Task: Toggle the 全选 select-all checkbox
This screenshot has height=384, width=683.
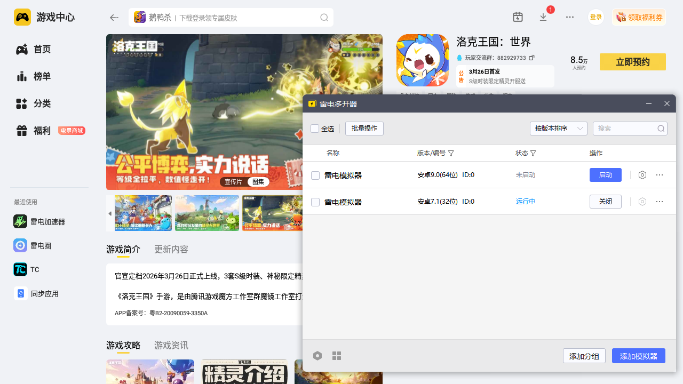Action: [x=315, y=129]
